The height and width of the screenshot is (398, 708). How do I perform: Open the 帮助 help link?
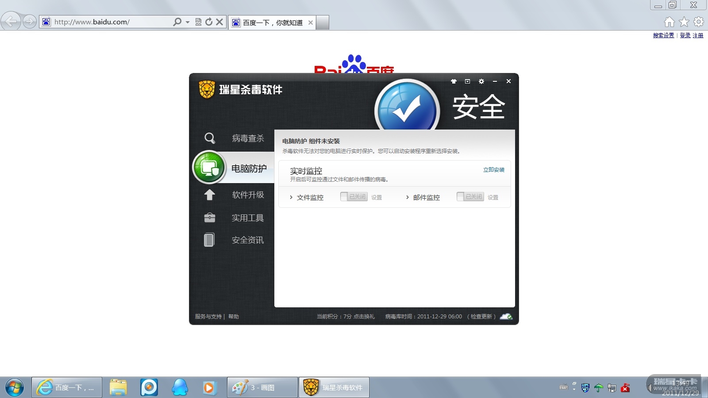(x=234, y=317)
